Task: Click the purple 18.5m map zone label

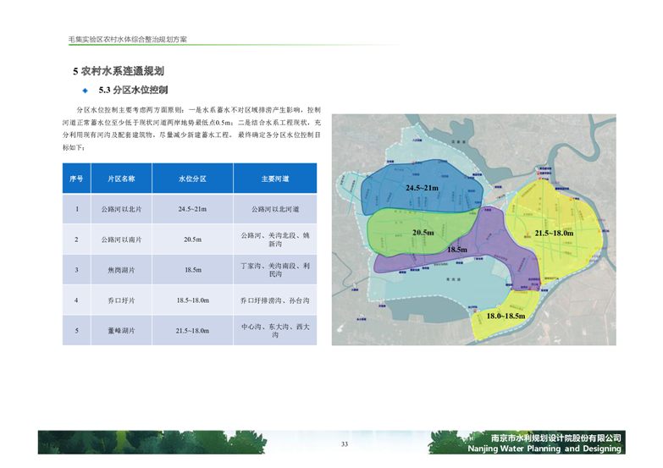Action: pos(457,250)
